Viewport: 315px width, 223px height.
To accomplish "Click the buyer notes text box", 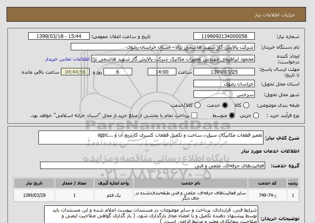I will pyautogui.click(x=151, y=214).
